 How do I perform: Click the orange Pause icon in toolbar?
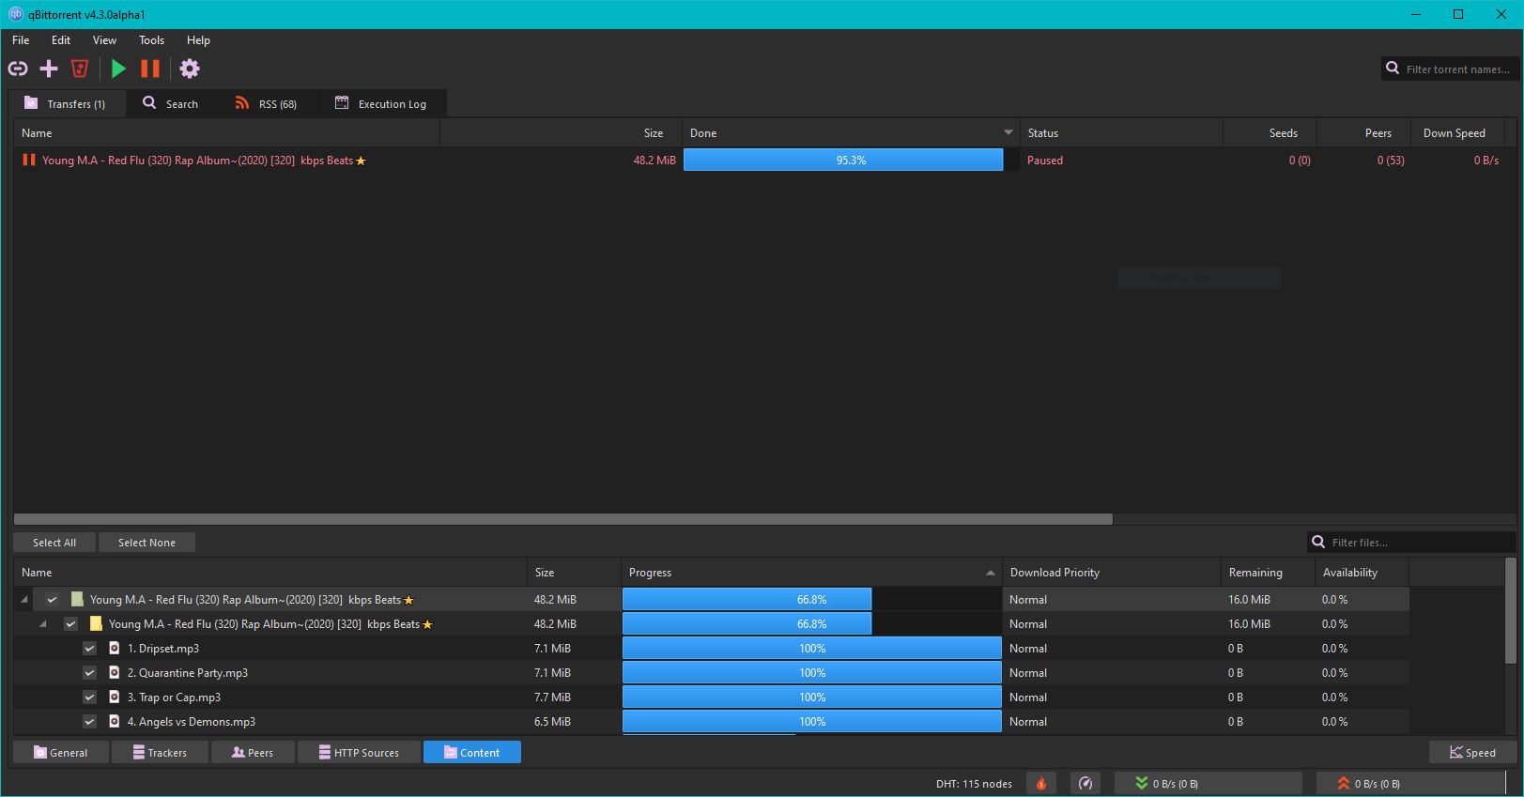click(x=150, y=69)
